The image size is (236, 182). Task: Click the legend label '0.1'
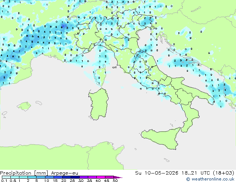click(x=4, y=181)
